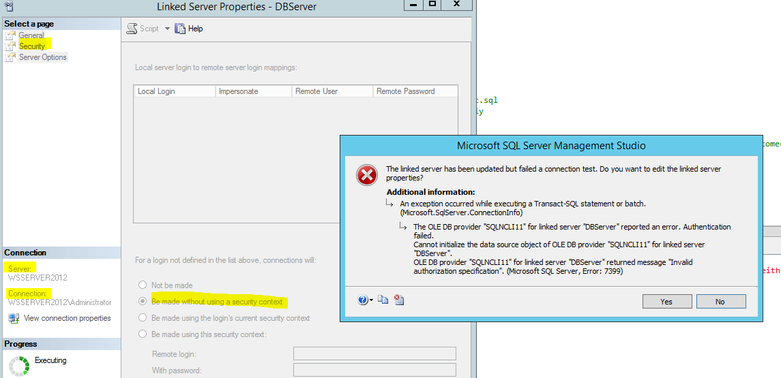Select 'Be made using this security context'
Image resolution: width=781 pixels, height=378 pixels.
[143, 334]
